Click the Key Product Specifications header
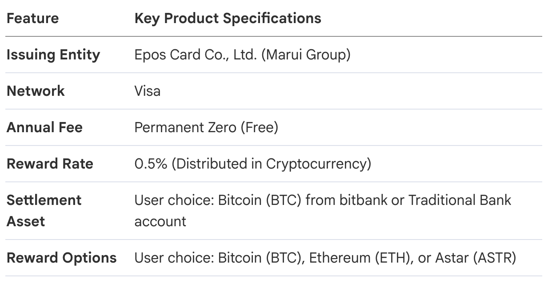 click(228, 18)
